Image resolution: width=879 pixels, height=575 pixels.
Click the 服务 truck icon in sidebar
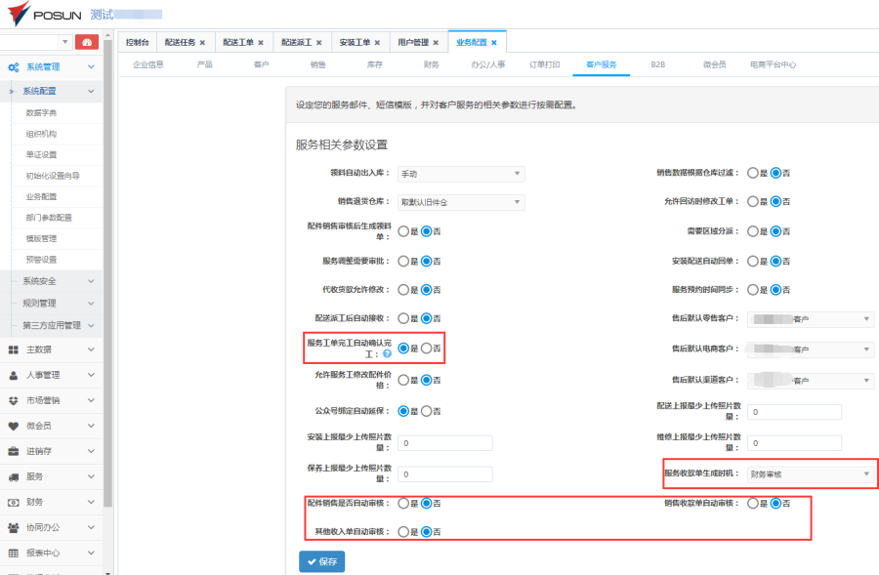13,476
